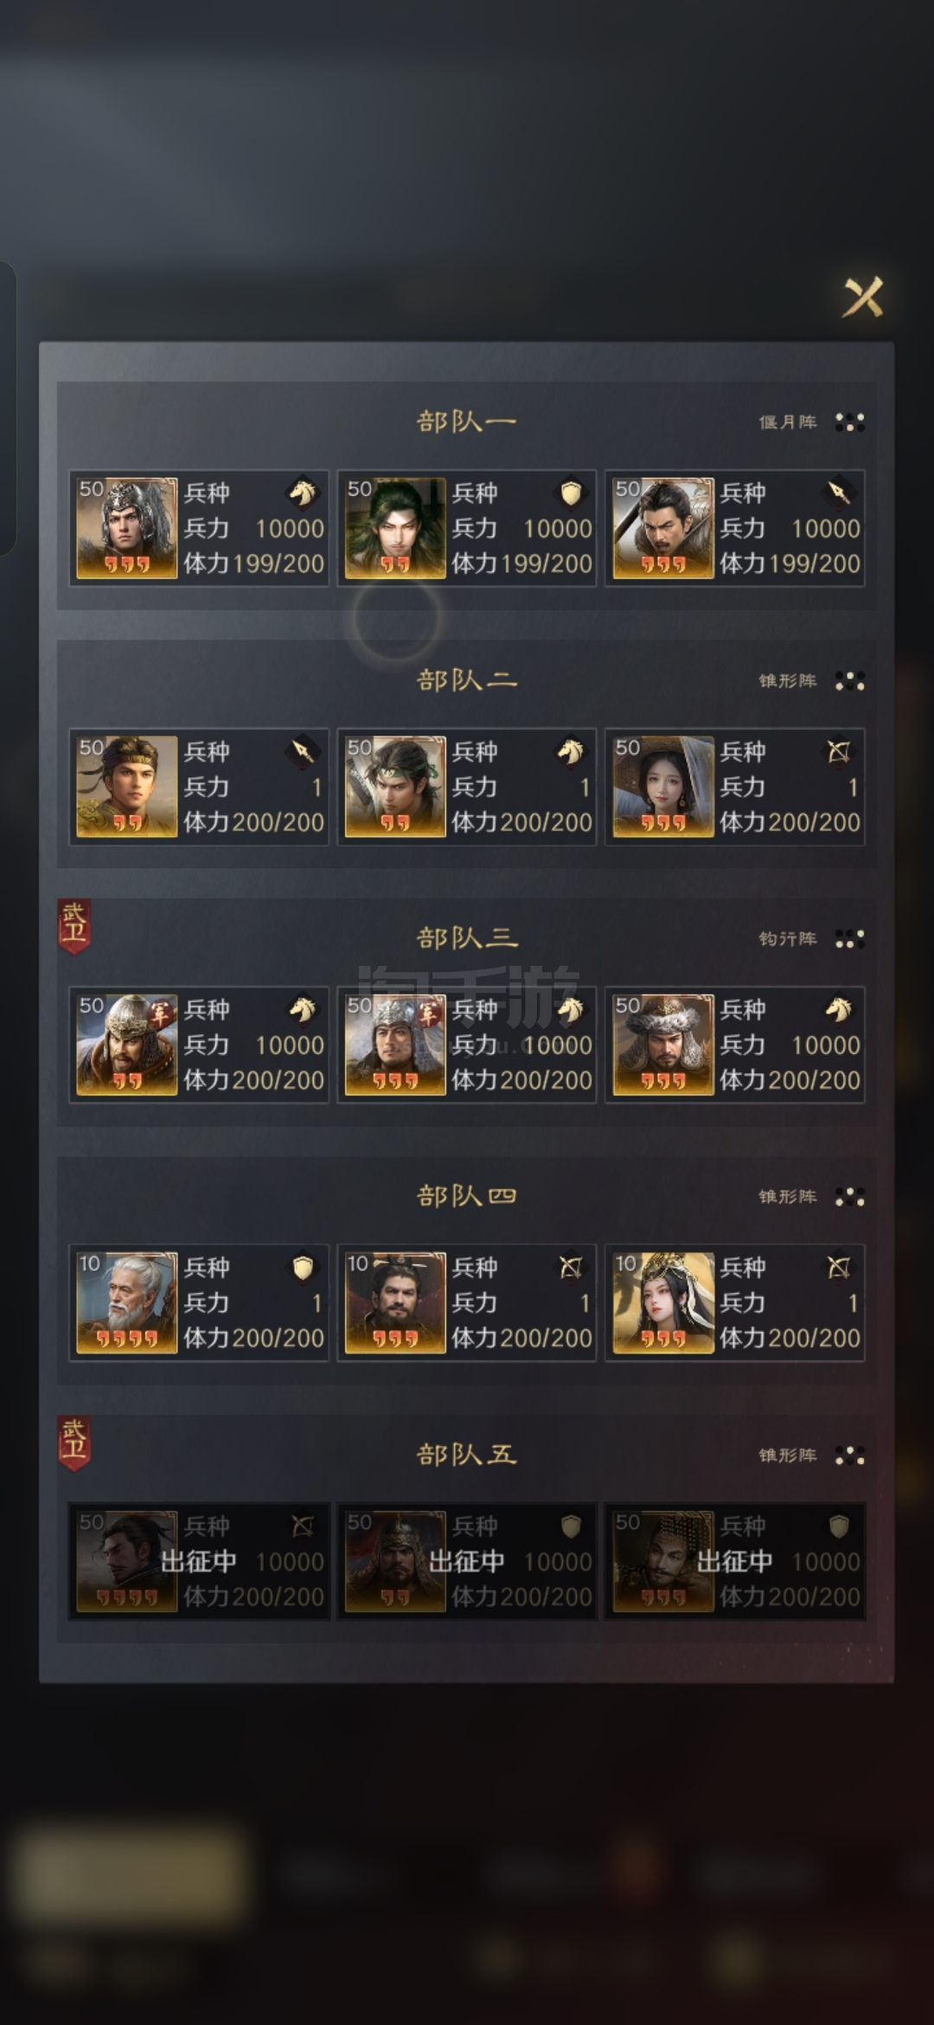
Task: Select fur-hat general portrait in 部队三
Action: click(663, 1045)
